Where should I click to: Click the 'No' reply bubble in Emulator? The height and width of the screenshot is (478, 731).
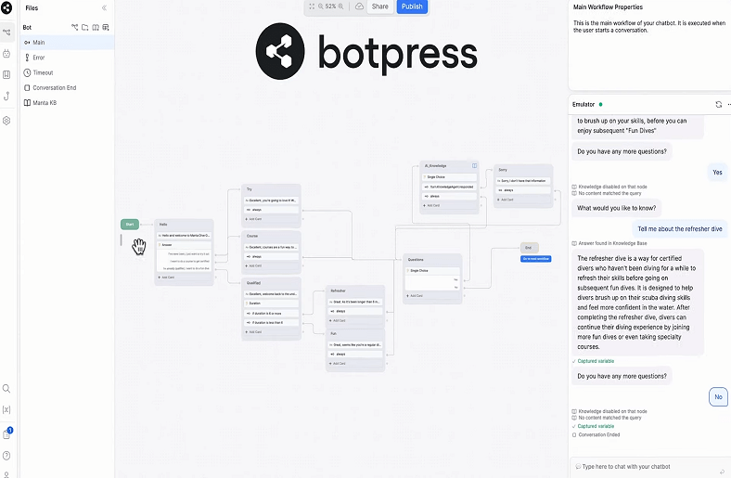[718, 397]
